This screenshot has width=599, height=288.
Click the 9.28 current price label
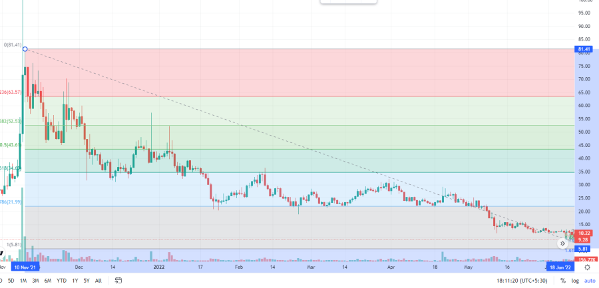coord(582,239)
